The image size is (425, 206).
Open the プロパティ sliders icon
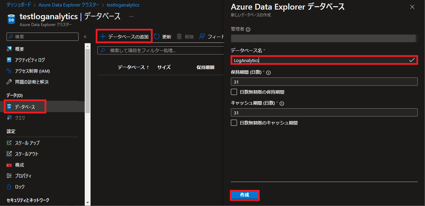click(9, 176)
